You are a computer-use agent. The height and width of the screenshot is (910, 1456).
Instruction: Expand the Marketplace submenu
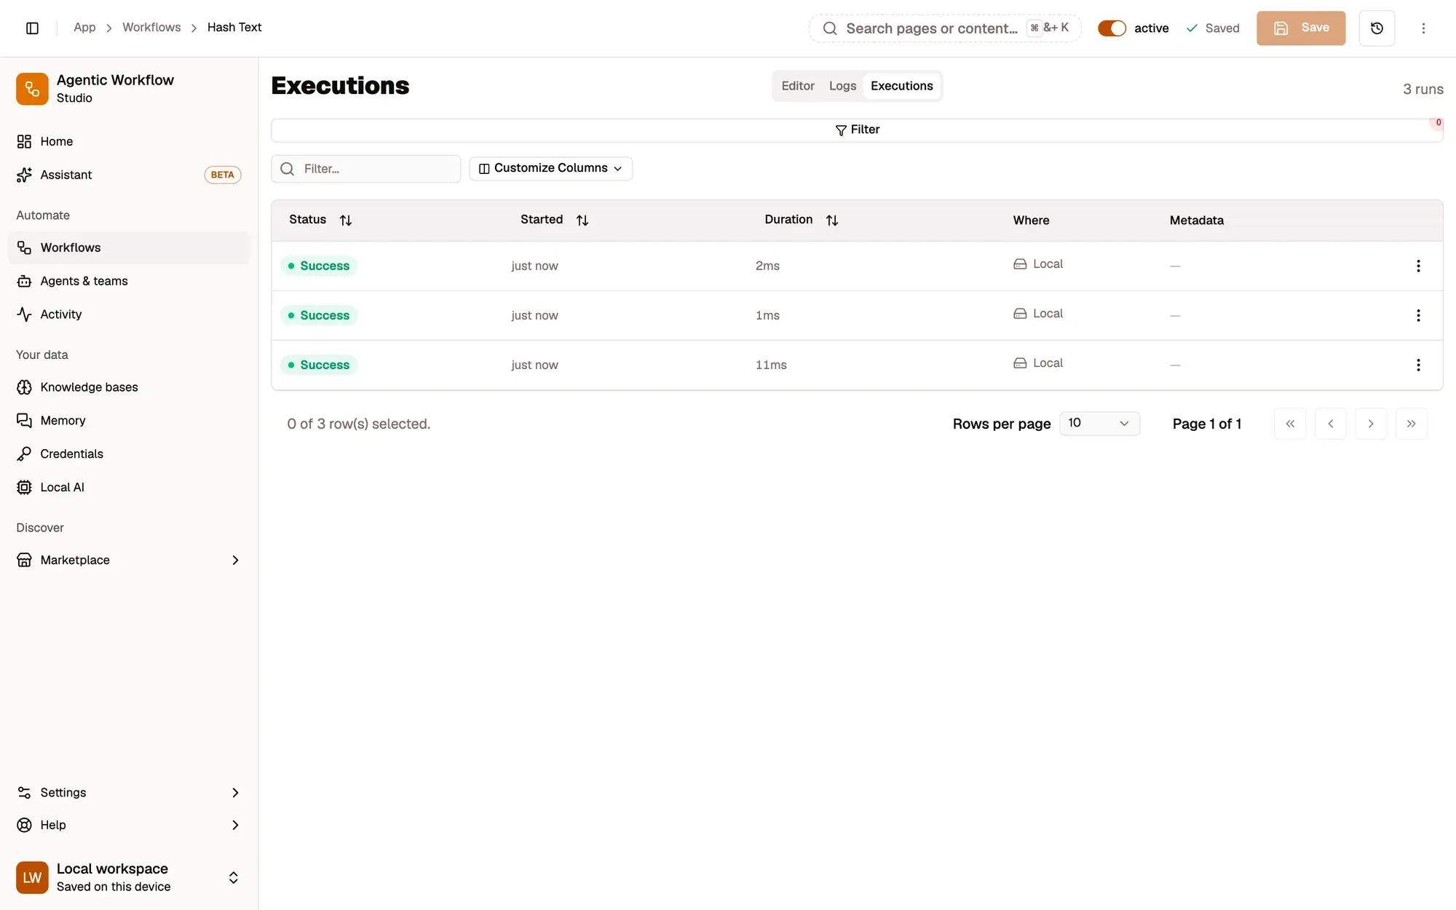click(x=235, y=560)
